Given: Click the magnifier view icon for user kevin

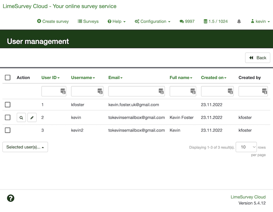Looking at the screenshot, I should click(21, 117).
